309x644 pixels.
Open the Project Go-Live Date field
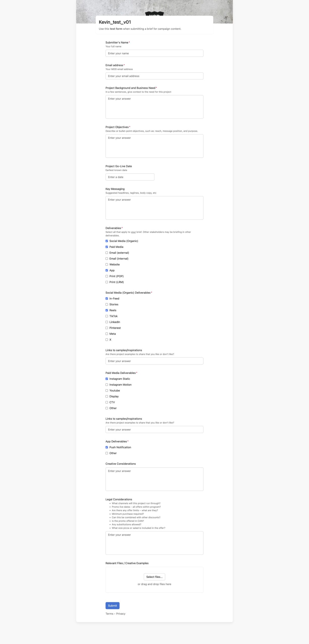tap(130, 177)
